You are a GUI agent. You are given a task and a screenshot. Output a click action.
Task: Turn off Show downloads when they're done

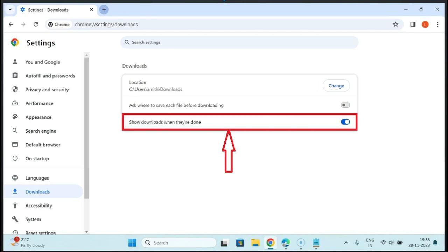tap(345, 122)
